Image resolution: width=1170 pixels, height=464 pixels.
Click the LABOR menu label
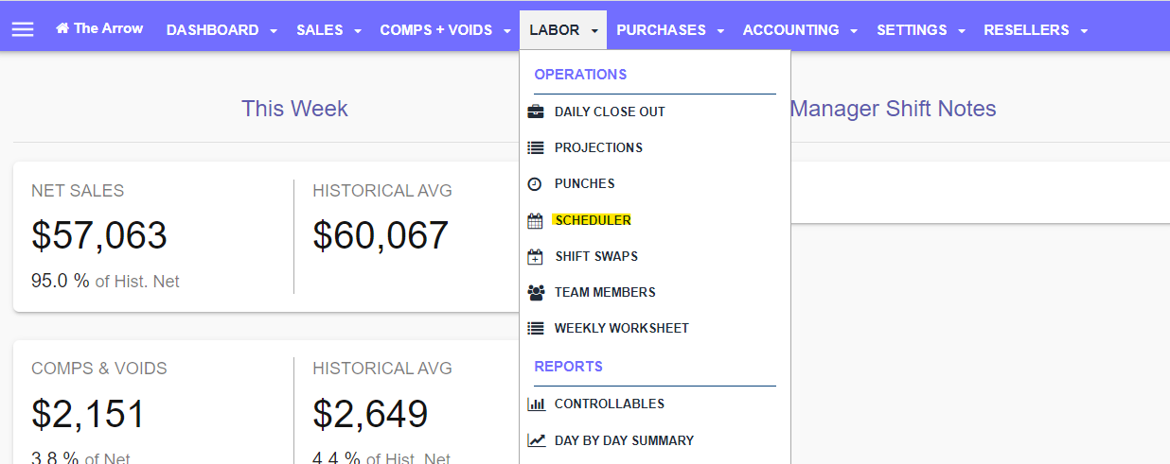point(555,30)
